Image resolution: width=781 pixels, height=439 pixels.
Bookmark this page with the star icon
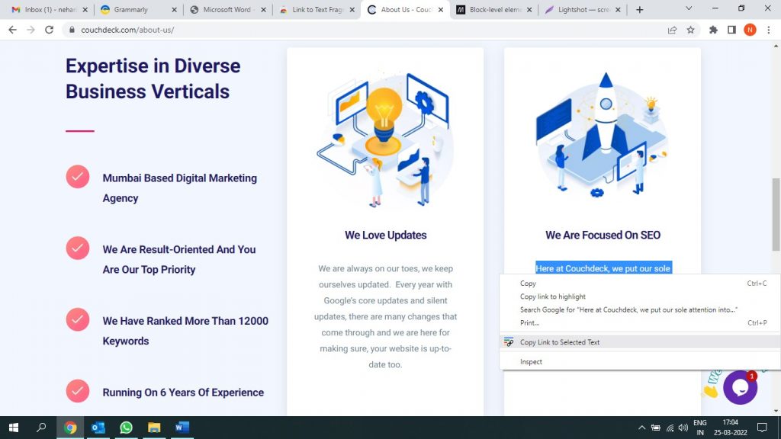tap(690, 30)
